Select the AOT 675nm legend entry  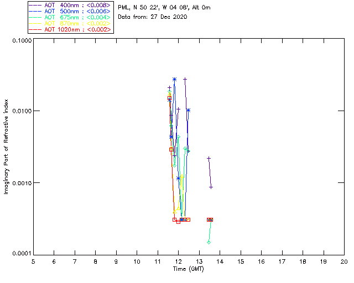click(70, 17)
